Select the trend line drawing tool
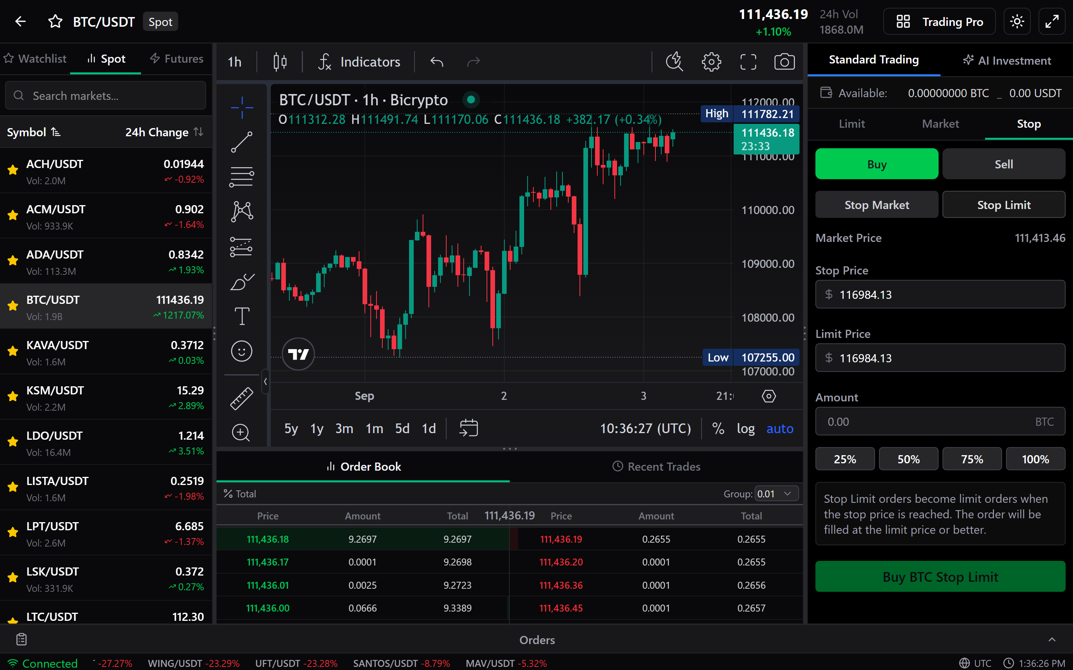The height and width of the screenshot is (670, 1073). [x=241, y=142]
